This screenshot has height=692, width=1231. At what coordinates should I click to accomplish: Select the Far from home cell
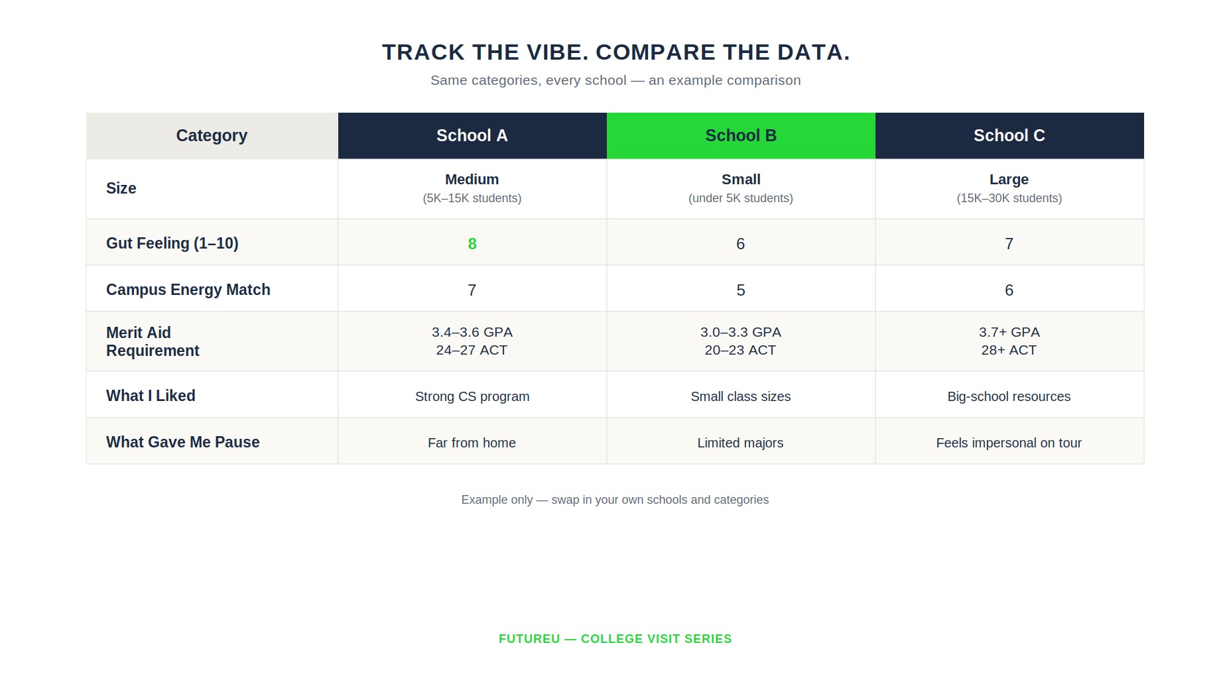(x=472, y=442)
